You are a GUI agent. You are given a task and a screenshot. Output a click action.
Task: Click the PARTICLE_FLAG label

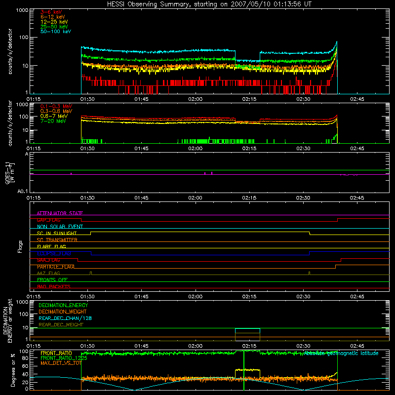55,267
